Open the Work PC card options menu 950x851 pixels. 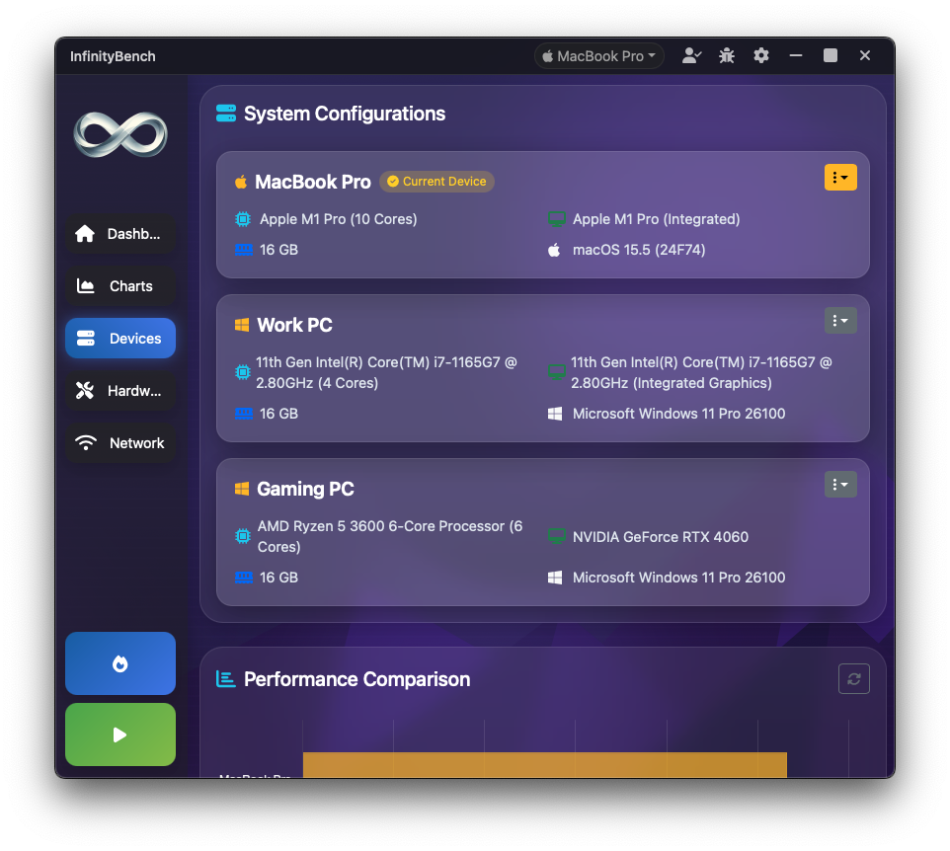pyautogui.click(x=840, y=321)
